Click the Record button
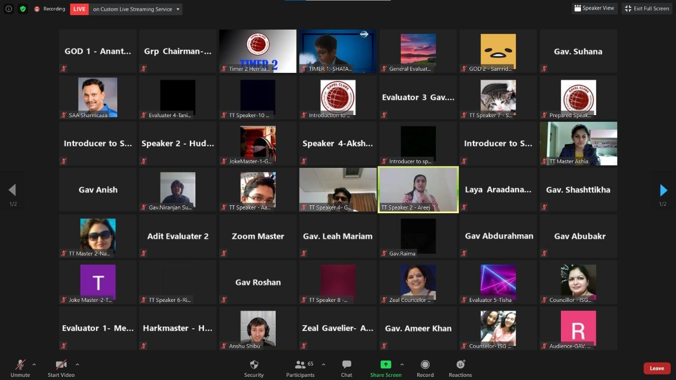 [x=425, y=368]
